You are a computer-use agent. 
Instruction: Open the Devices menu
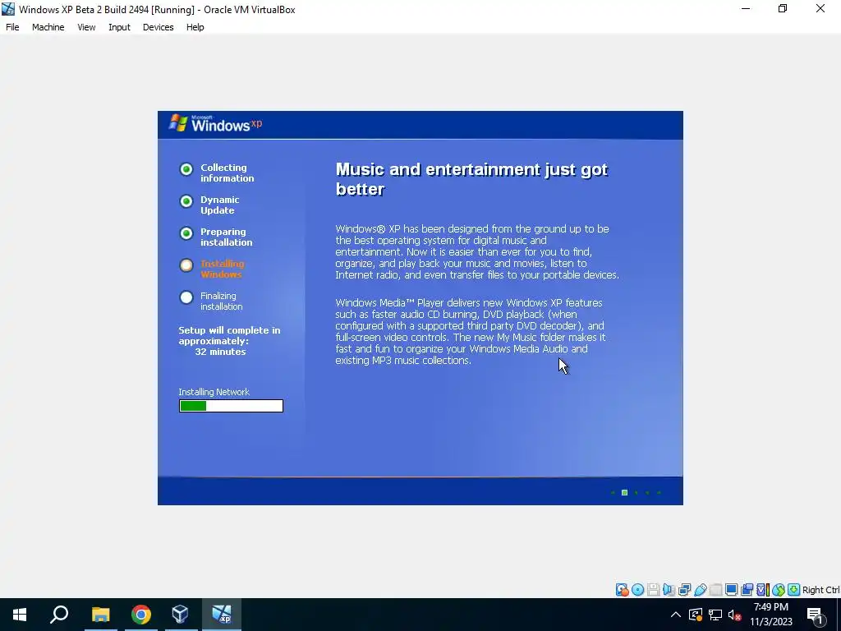[159, 27]
